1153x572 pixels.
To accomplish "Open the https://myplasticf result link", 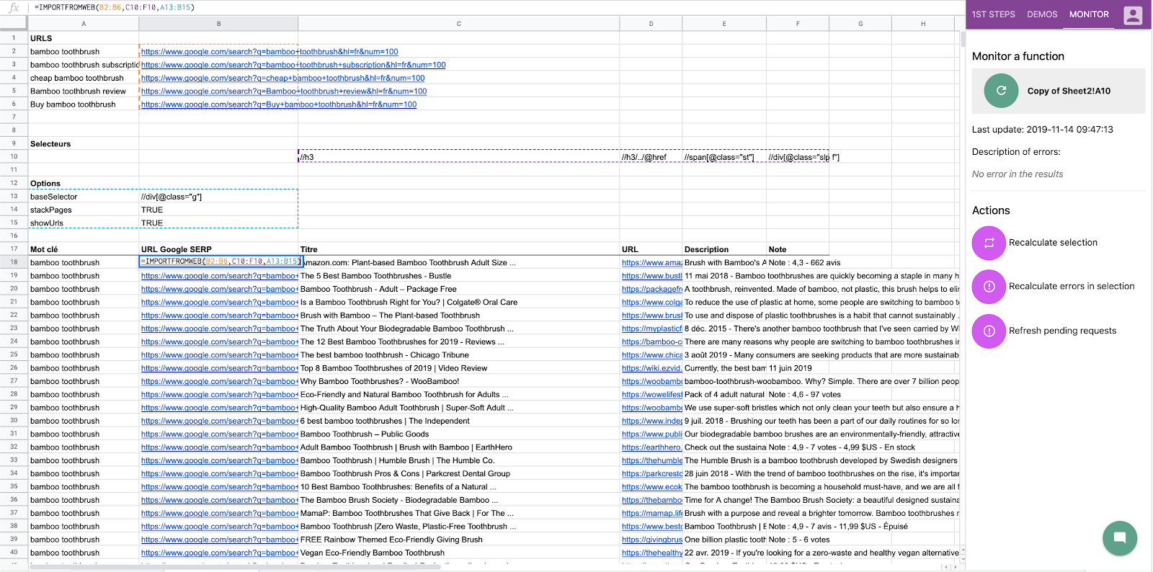I will pos(651,329).
